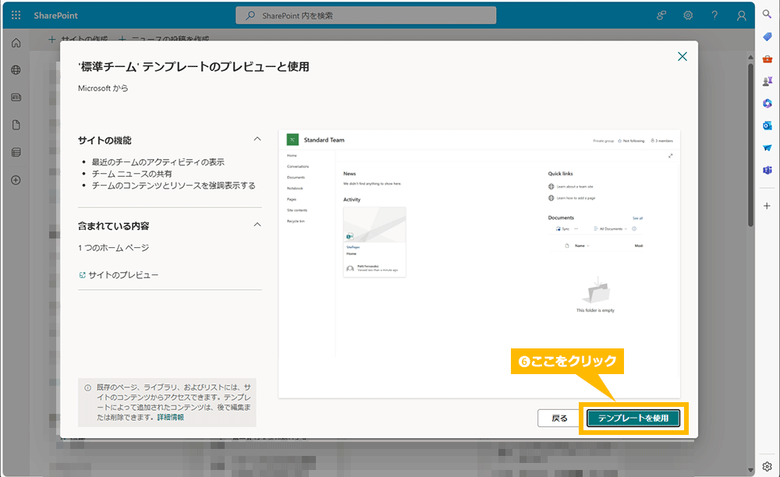Open the 詳細情報 link
The width and height of the screenshot is (780, 477).
[171, 418]
